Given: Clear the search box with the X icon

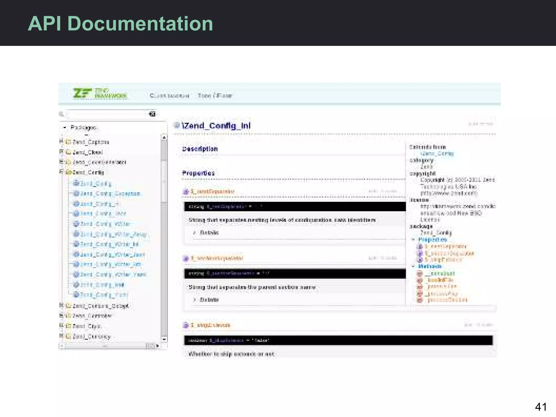Looking at the screenshot, I should click(152, 114).
